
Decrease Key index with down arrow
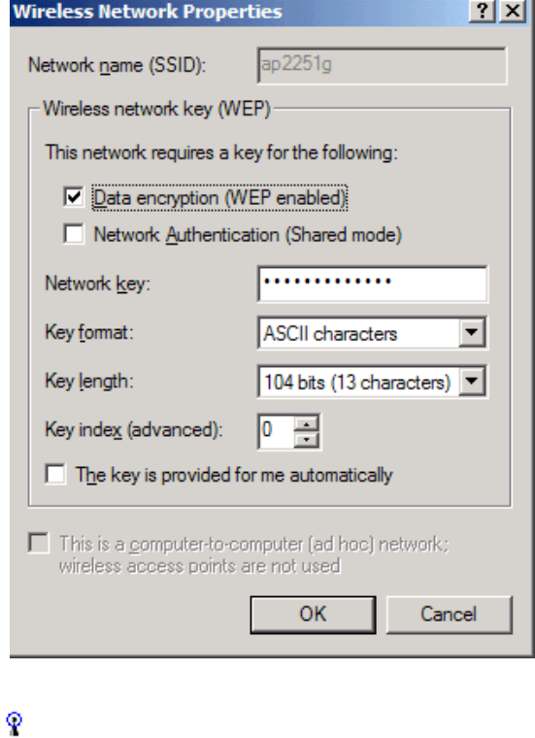306,440
